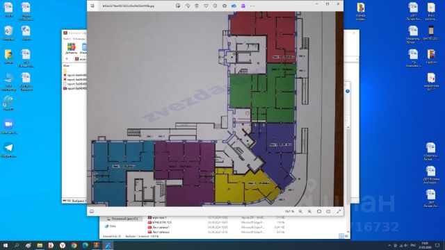This screenshot has height=250, width=445.
Task: Open the three-dots See more menu
Action: pyautogui.click(x=252, y=6)
